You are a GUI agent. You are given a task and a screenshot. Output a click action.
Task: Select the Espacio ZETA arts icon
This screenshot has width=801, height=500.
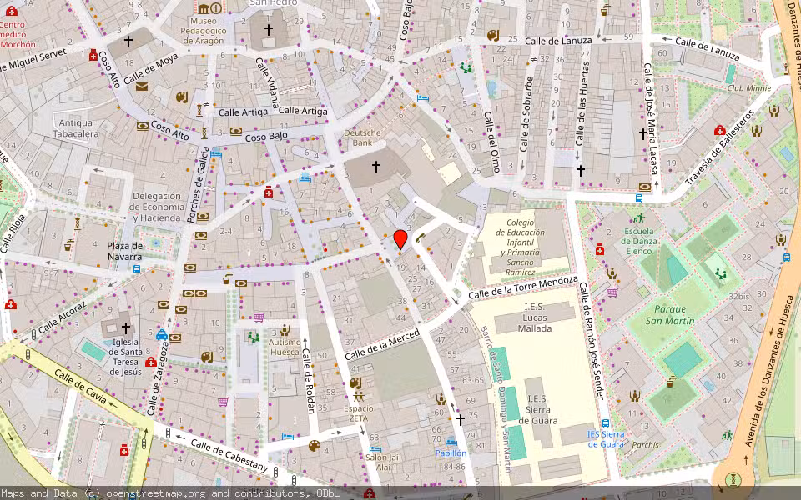pyautogui.click(x=359, y=396)
